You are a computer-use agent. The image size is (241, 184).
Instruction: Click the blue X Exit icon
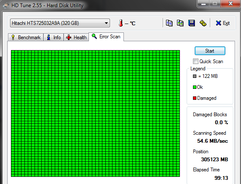coord(218,23)
